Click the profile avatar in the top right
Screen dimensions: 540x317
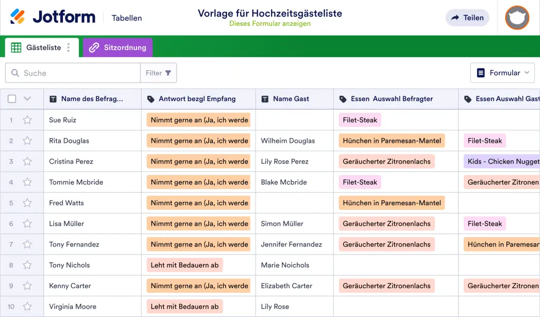click(x=517, y=18)
